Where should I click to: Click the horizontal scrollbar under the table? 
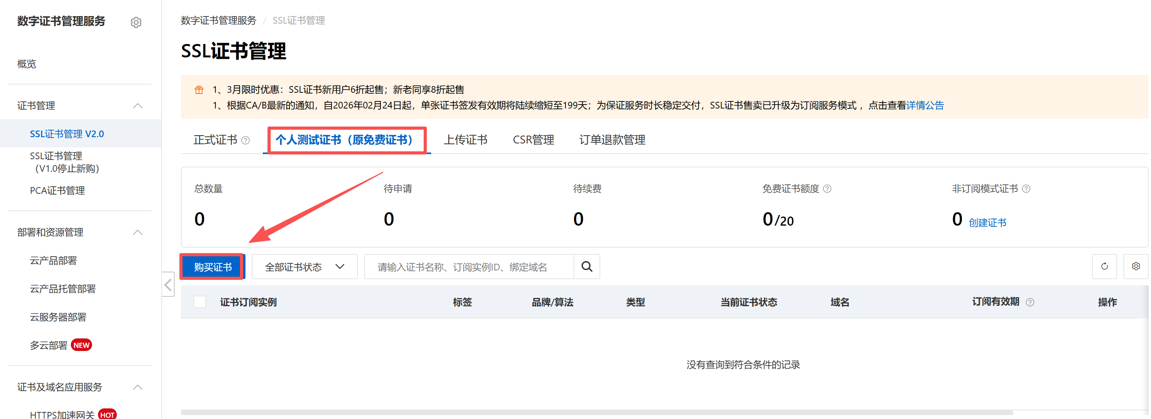(597, 412)
